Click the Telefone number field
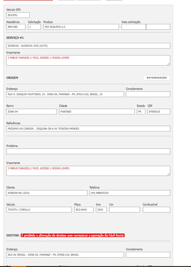The image size is (191, 267). 130,193
